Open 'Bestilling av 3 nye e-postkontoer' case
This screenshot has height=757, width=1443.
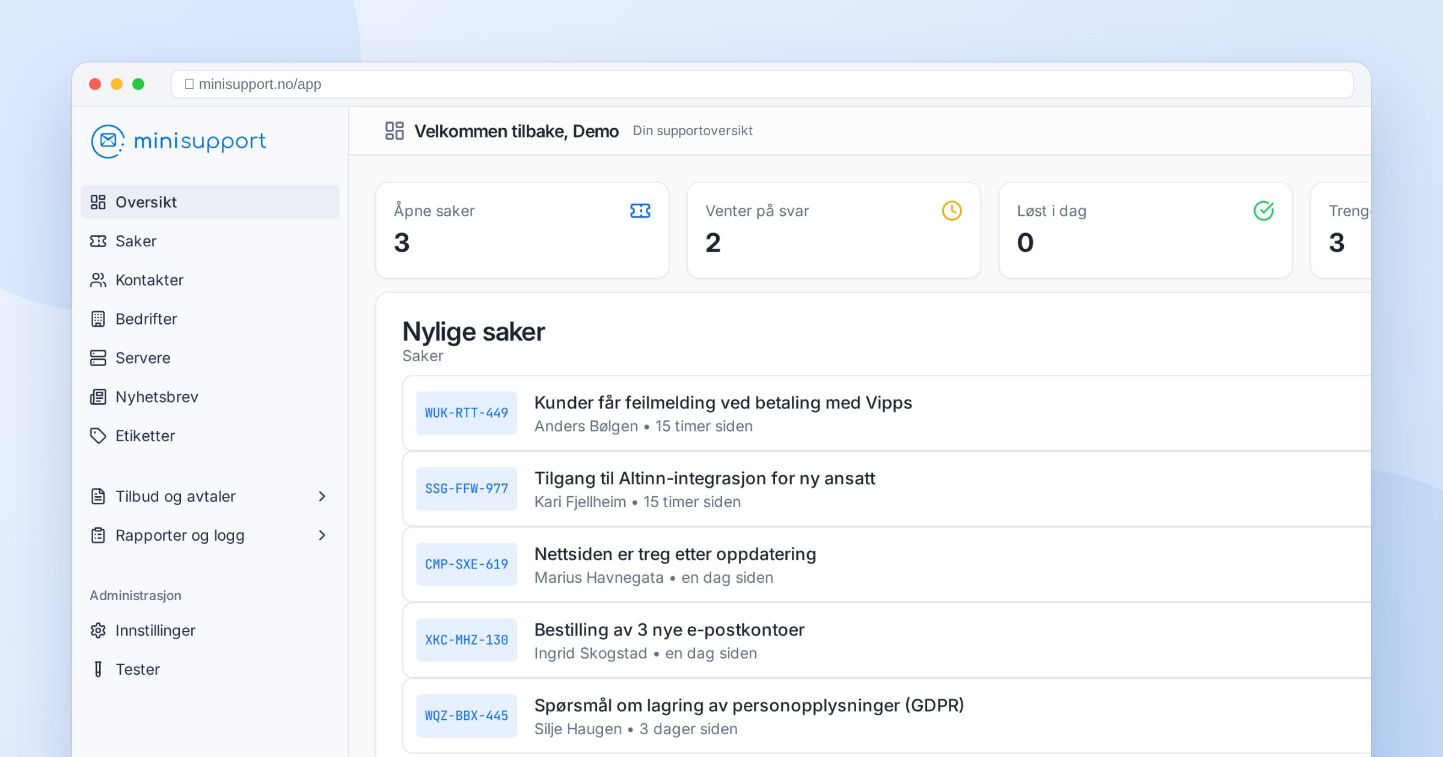tap(669, 630)
